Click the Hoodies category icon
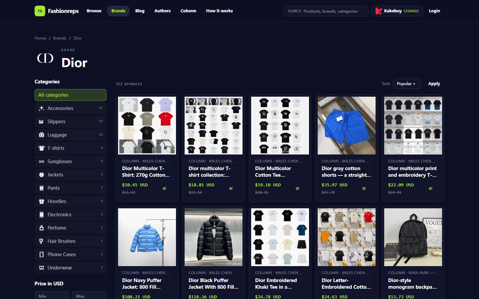 (x=42, y=201)
